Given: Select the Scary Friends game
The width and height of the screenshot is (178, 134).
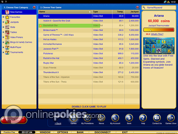Looking at the screenshot, I should coord(89,68).
